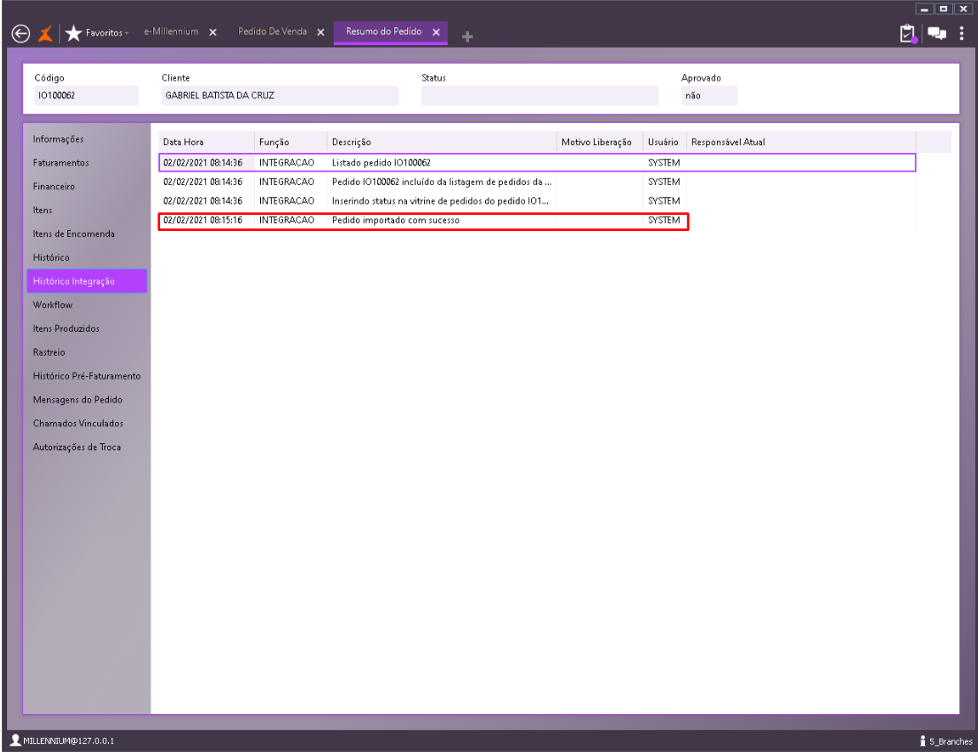Click the timestamp 02/02/2021 08:15:16
The image size is (978, 752).
coord(203,220)
